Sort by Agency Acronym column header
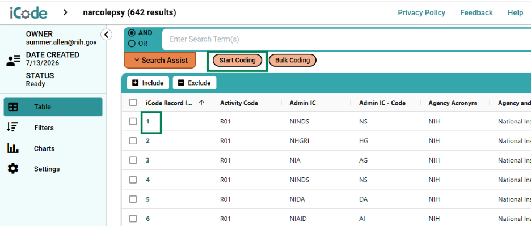531x226 pixels. coord(453,103)
